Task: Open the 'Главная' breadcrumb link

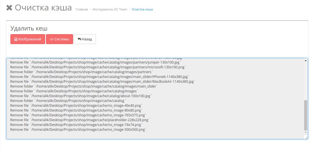Action: [82, 9]
